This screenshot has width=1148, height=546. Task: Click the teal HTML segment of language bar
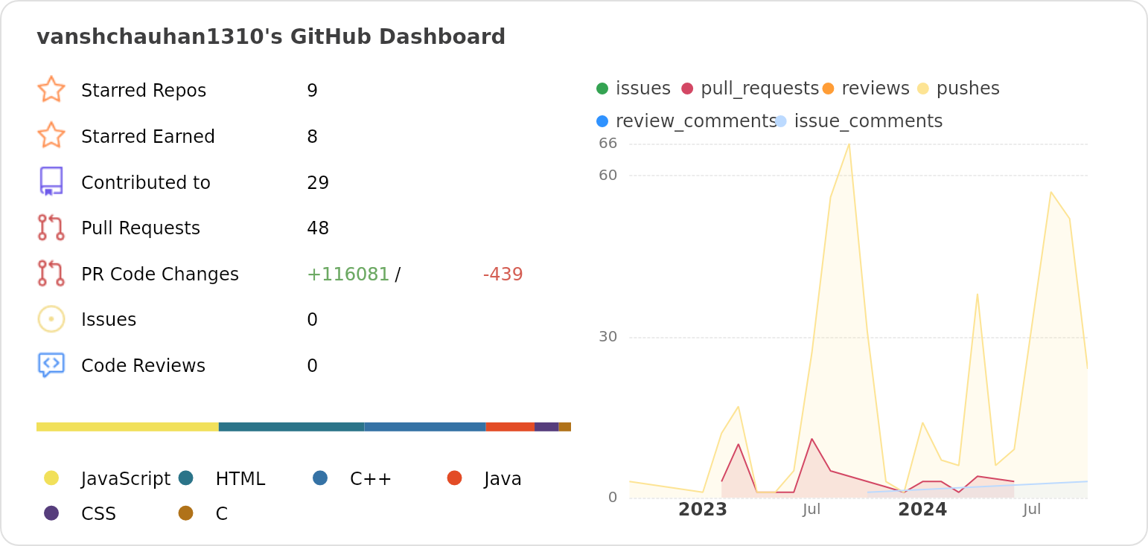pos(291,427)
